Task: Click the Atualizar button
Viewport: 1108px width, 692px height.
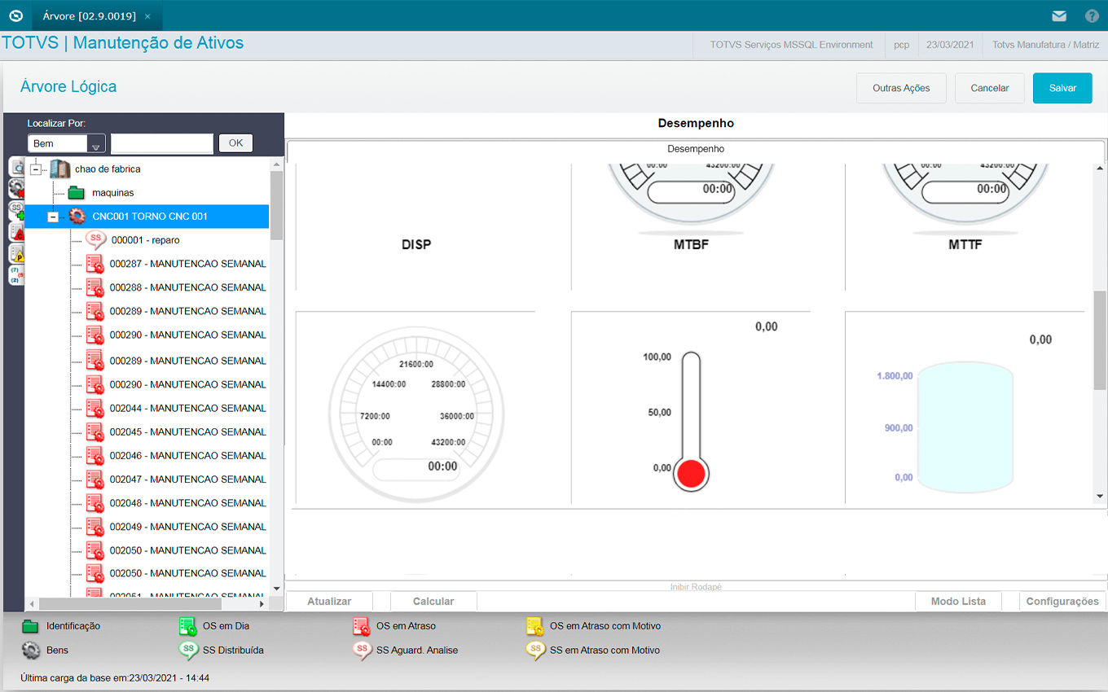Action: point(329,602)
